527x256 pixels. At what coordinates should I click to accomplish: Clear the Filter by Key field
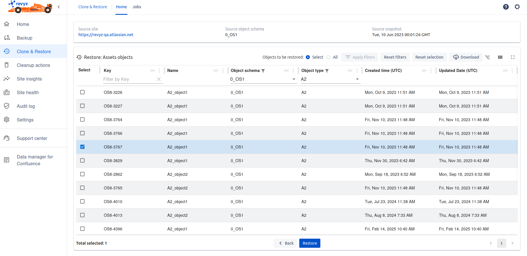point(159,79)
